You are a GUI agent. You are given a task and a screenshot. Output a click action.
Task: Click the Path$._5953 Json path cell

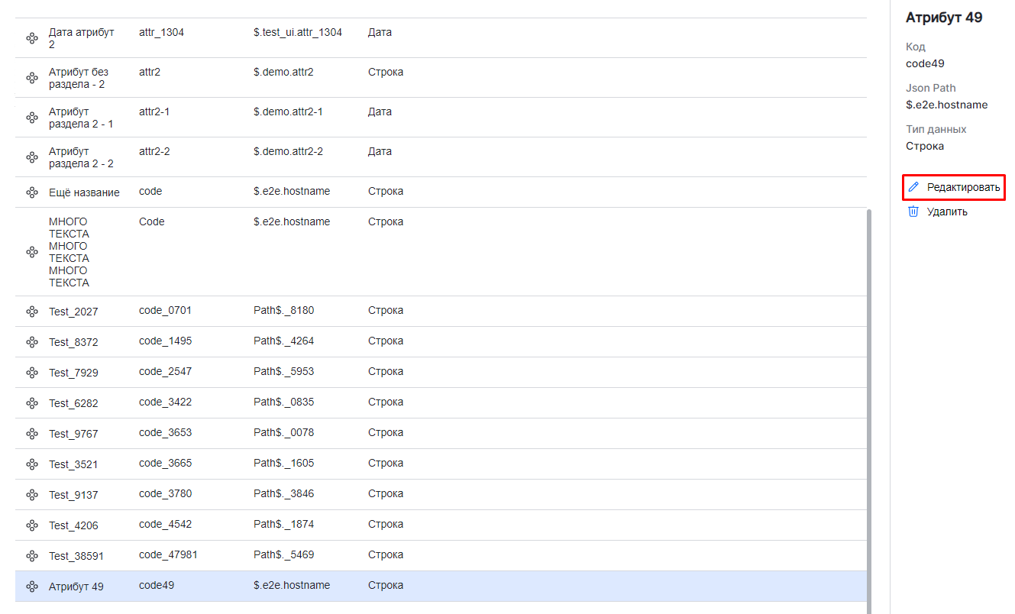click(283, 372)
